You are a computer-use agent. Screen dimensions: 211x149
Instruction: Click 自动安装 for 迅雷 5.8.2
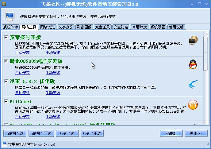point(22,93)
